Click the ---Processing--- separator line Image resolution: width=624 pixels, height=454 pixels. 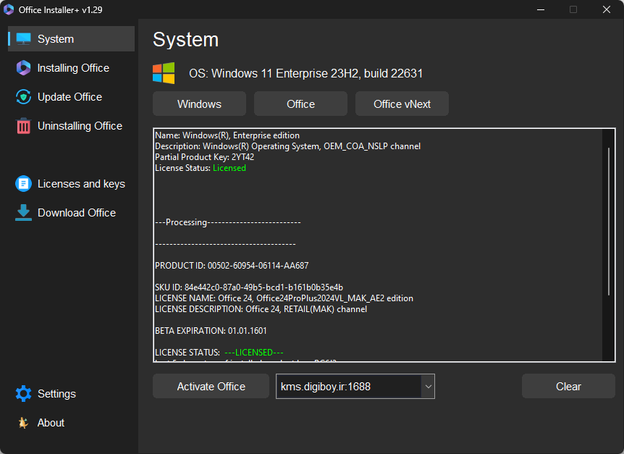tap(227, 222)
